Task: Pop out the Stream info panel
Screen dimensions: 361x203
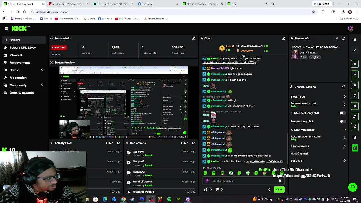Action: [x=344, y=39]
